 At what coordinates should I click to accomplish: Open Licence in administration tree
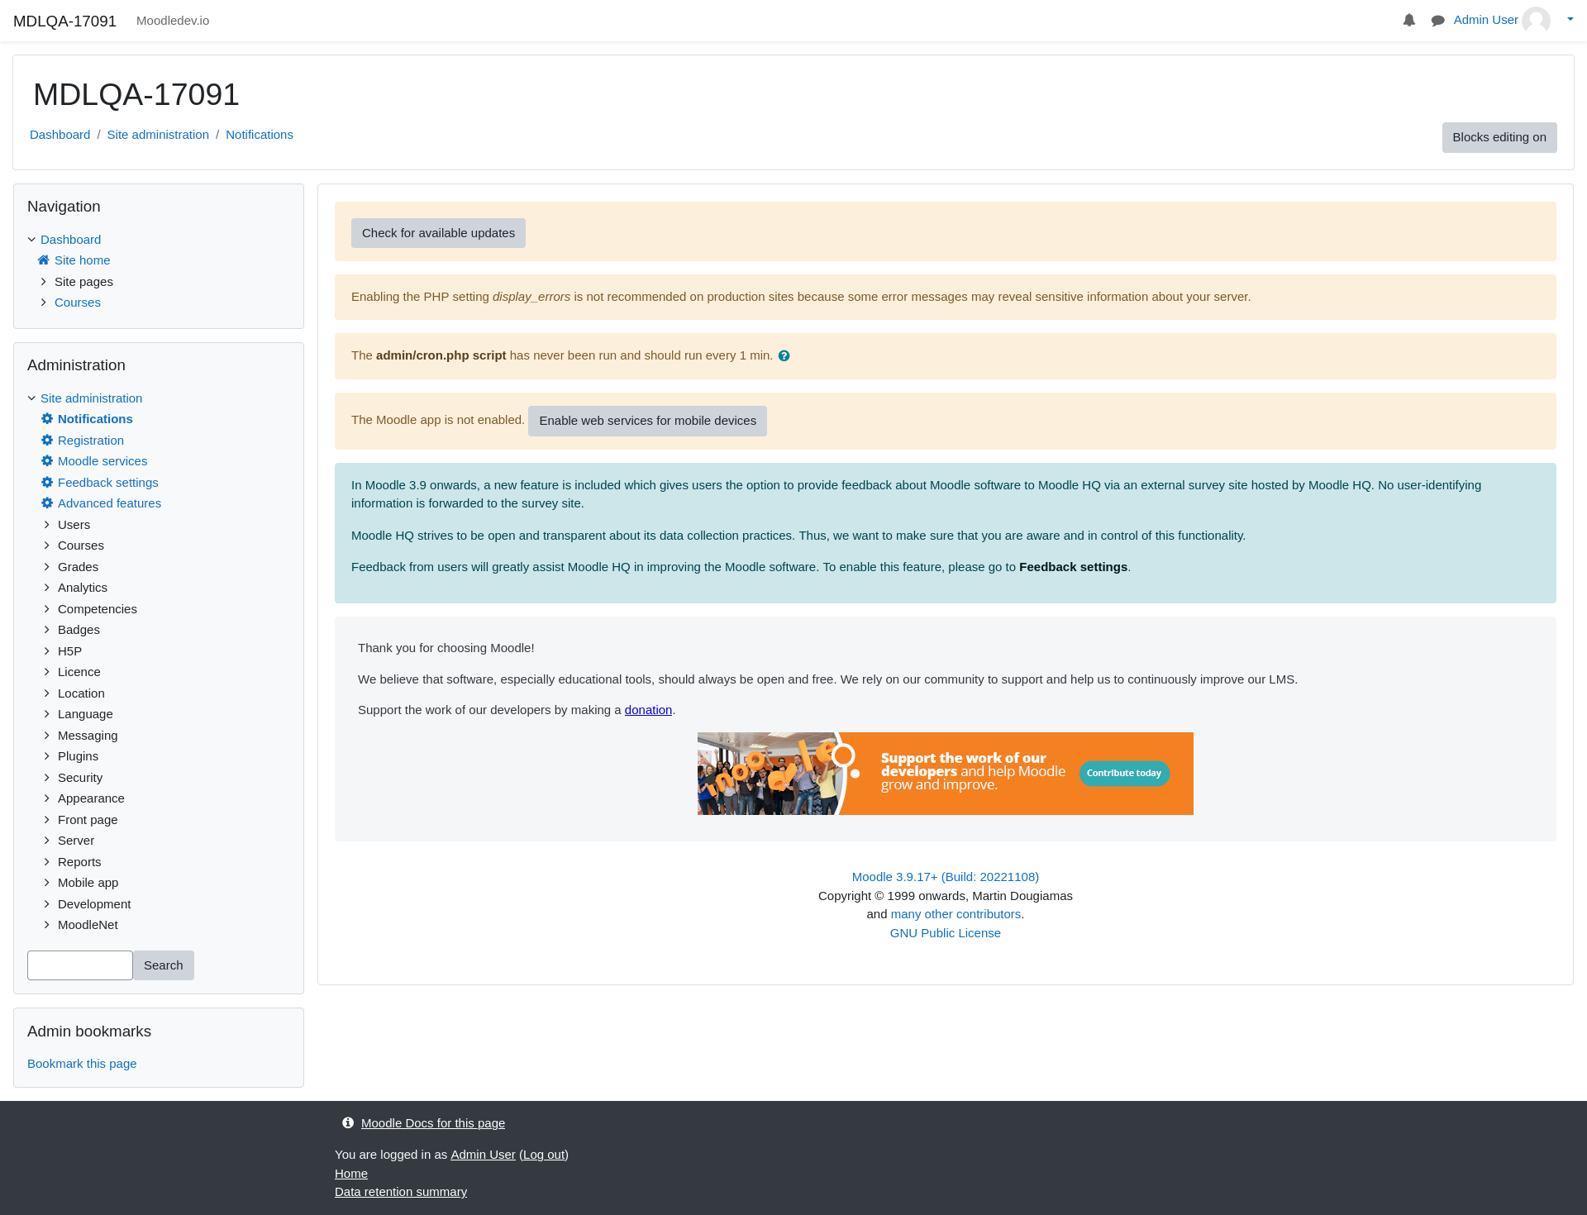click(x=79, y=672)
